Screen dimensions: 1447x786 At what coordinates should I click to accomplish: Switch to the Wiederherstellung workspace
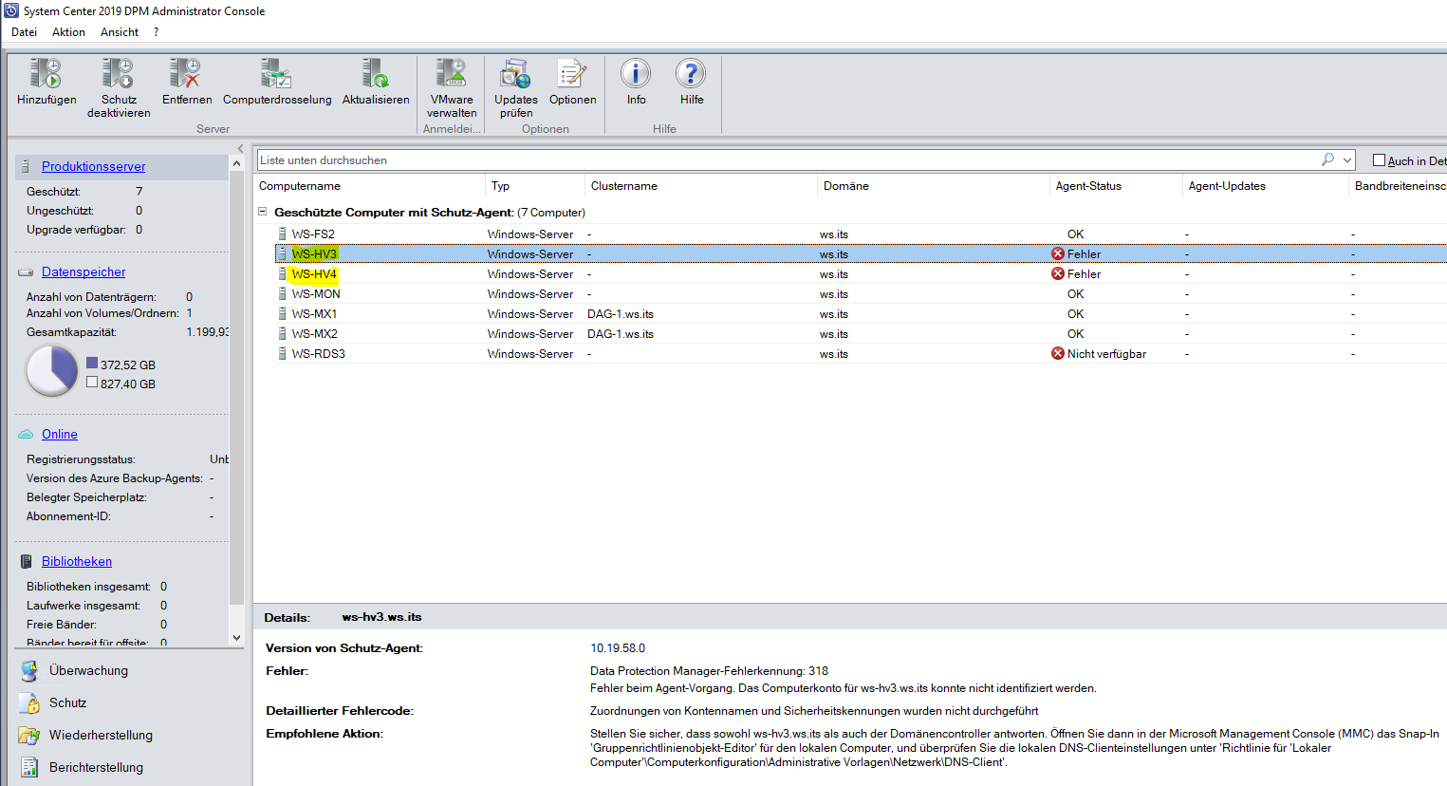(x=101, y=735)
